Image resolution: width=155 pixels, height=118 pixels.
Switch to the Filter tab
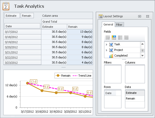click(x=119, y=25)
